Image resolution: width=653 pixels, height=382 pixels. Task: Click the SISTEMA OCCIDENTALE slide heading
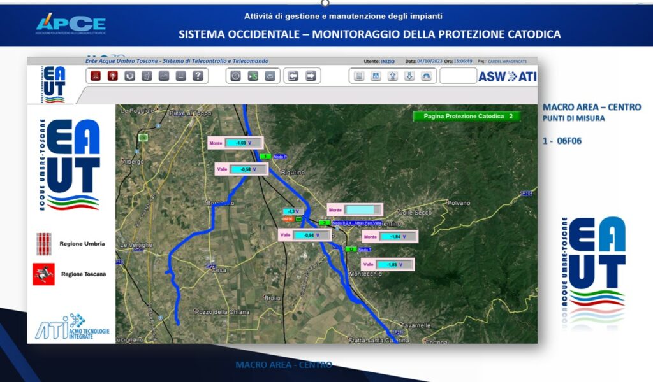coord(370,34)
